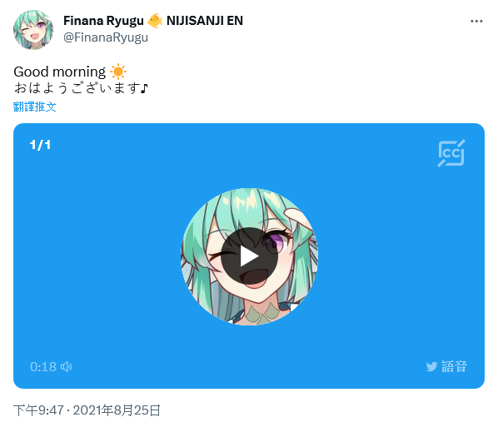This screenshot has height=432, width=498.
Task: Click the raised hand in the circular artwork
Action: tap(296, 219)
